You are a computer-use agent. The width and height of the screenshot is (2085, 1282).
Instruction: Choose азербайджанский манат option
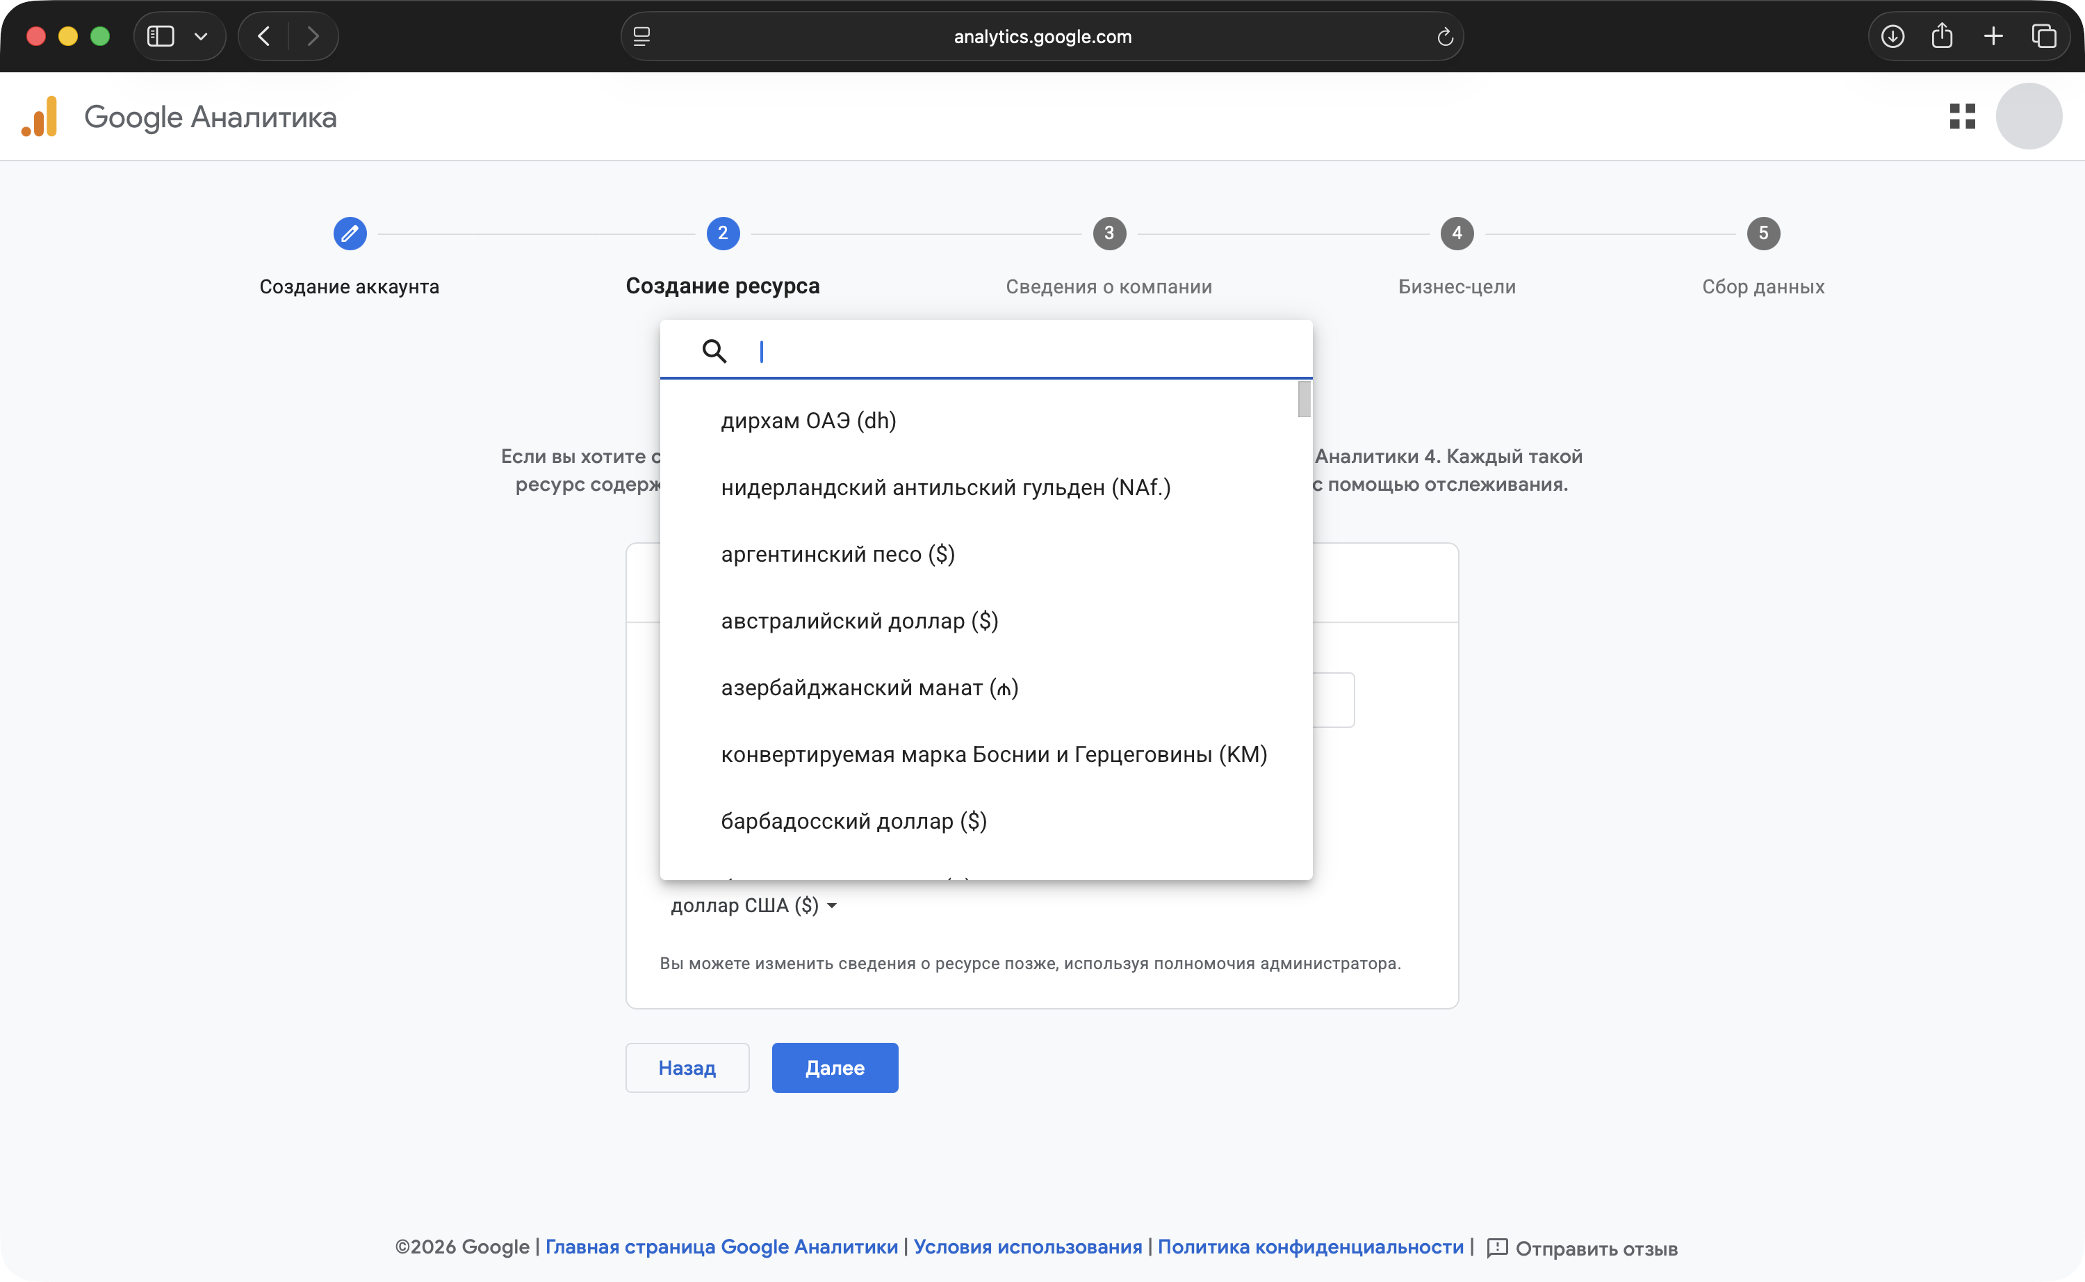pyautogui.click(x=979, y=688)
